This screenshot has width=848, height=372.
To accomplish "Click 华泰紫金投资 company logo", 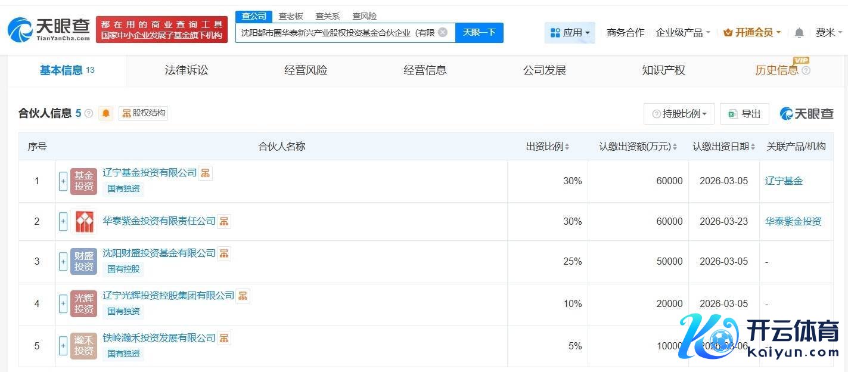I will tap(83, 222).
